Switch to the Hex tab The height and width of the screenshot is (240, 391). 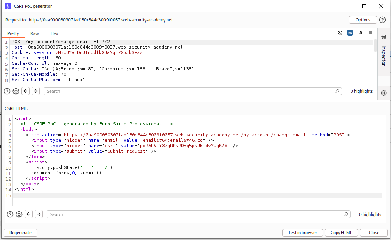point(54,33)
